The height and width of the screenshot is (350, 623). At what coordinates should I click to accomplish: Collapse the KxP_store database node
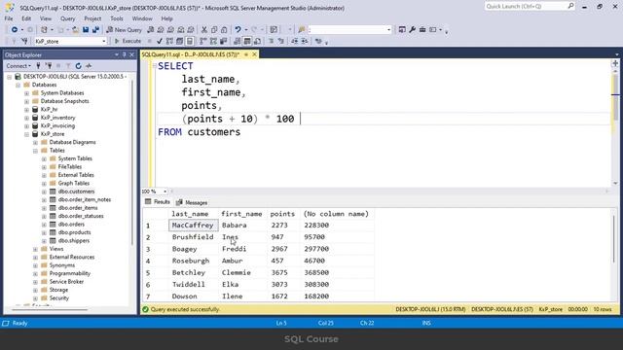tap(26, 134)
